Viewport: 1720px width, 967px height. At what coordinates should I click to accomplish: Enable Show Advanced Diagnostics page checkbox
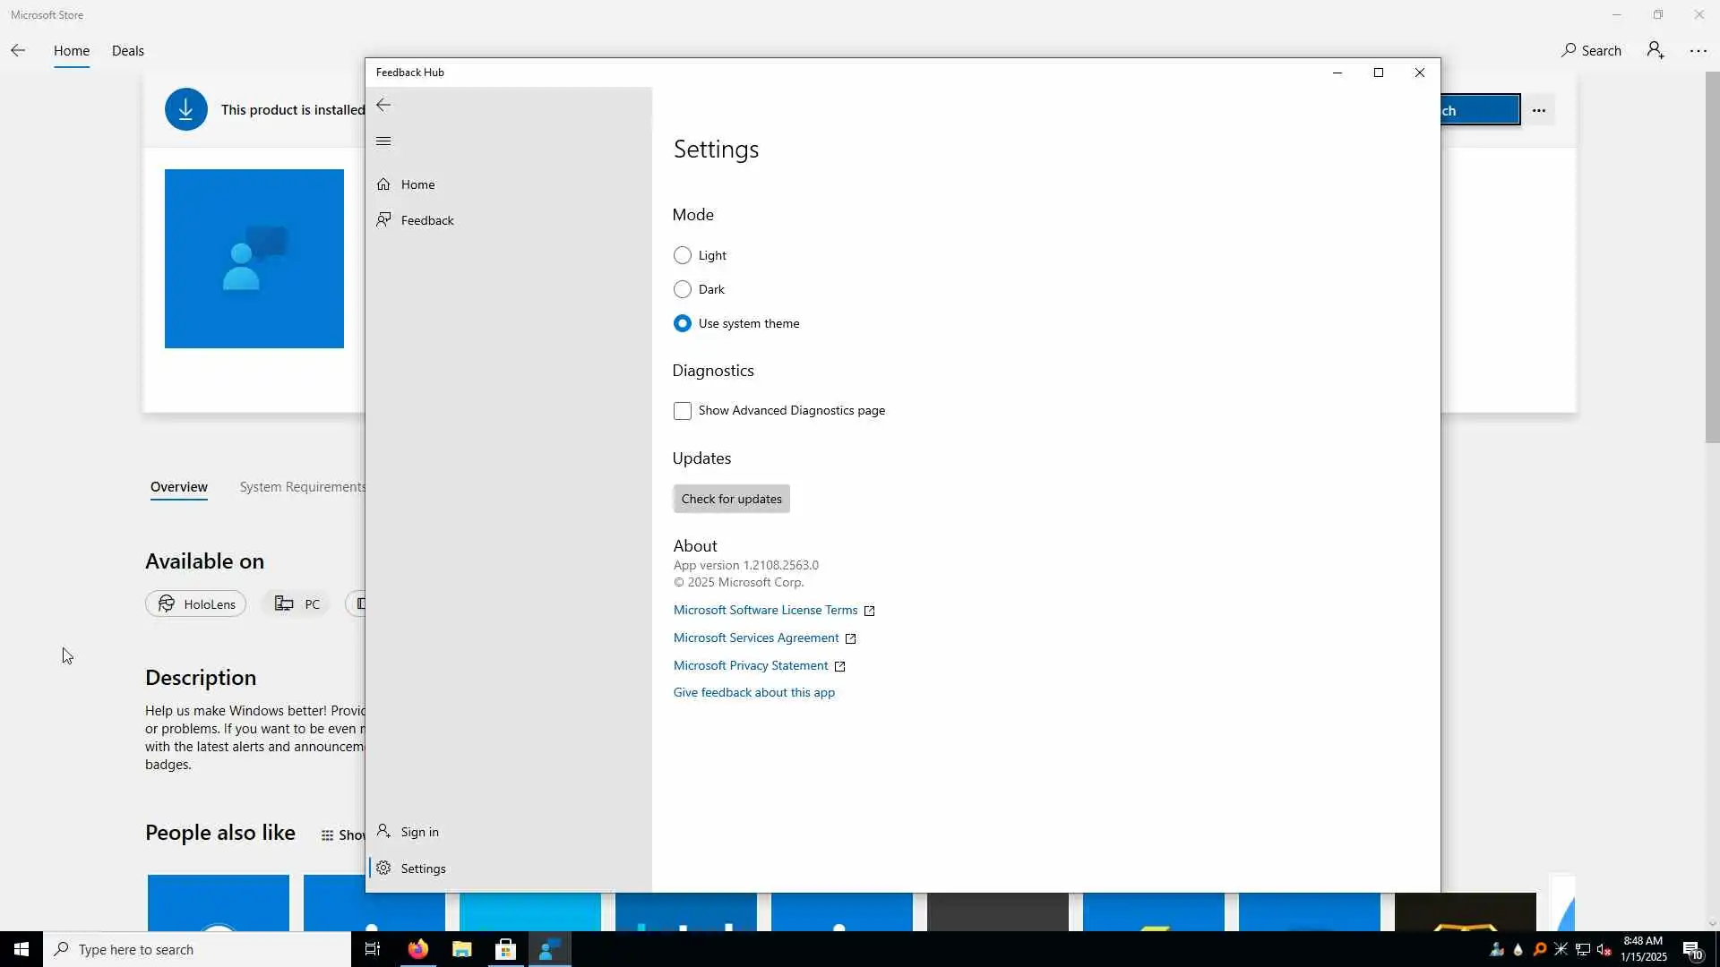coord(682,411)
